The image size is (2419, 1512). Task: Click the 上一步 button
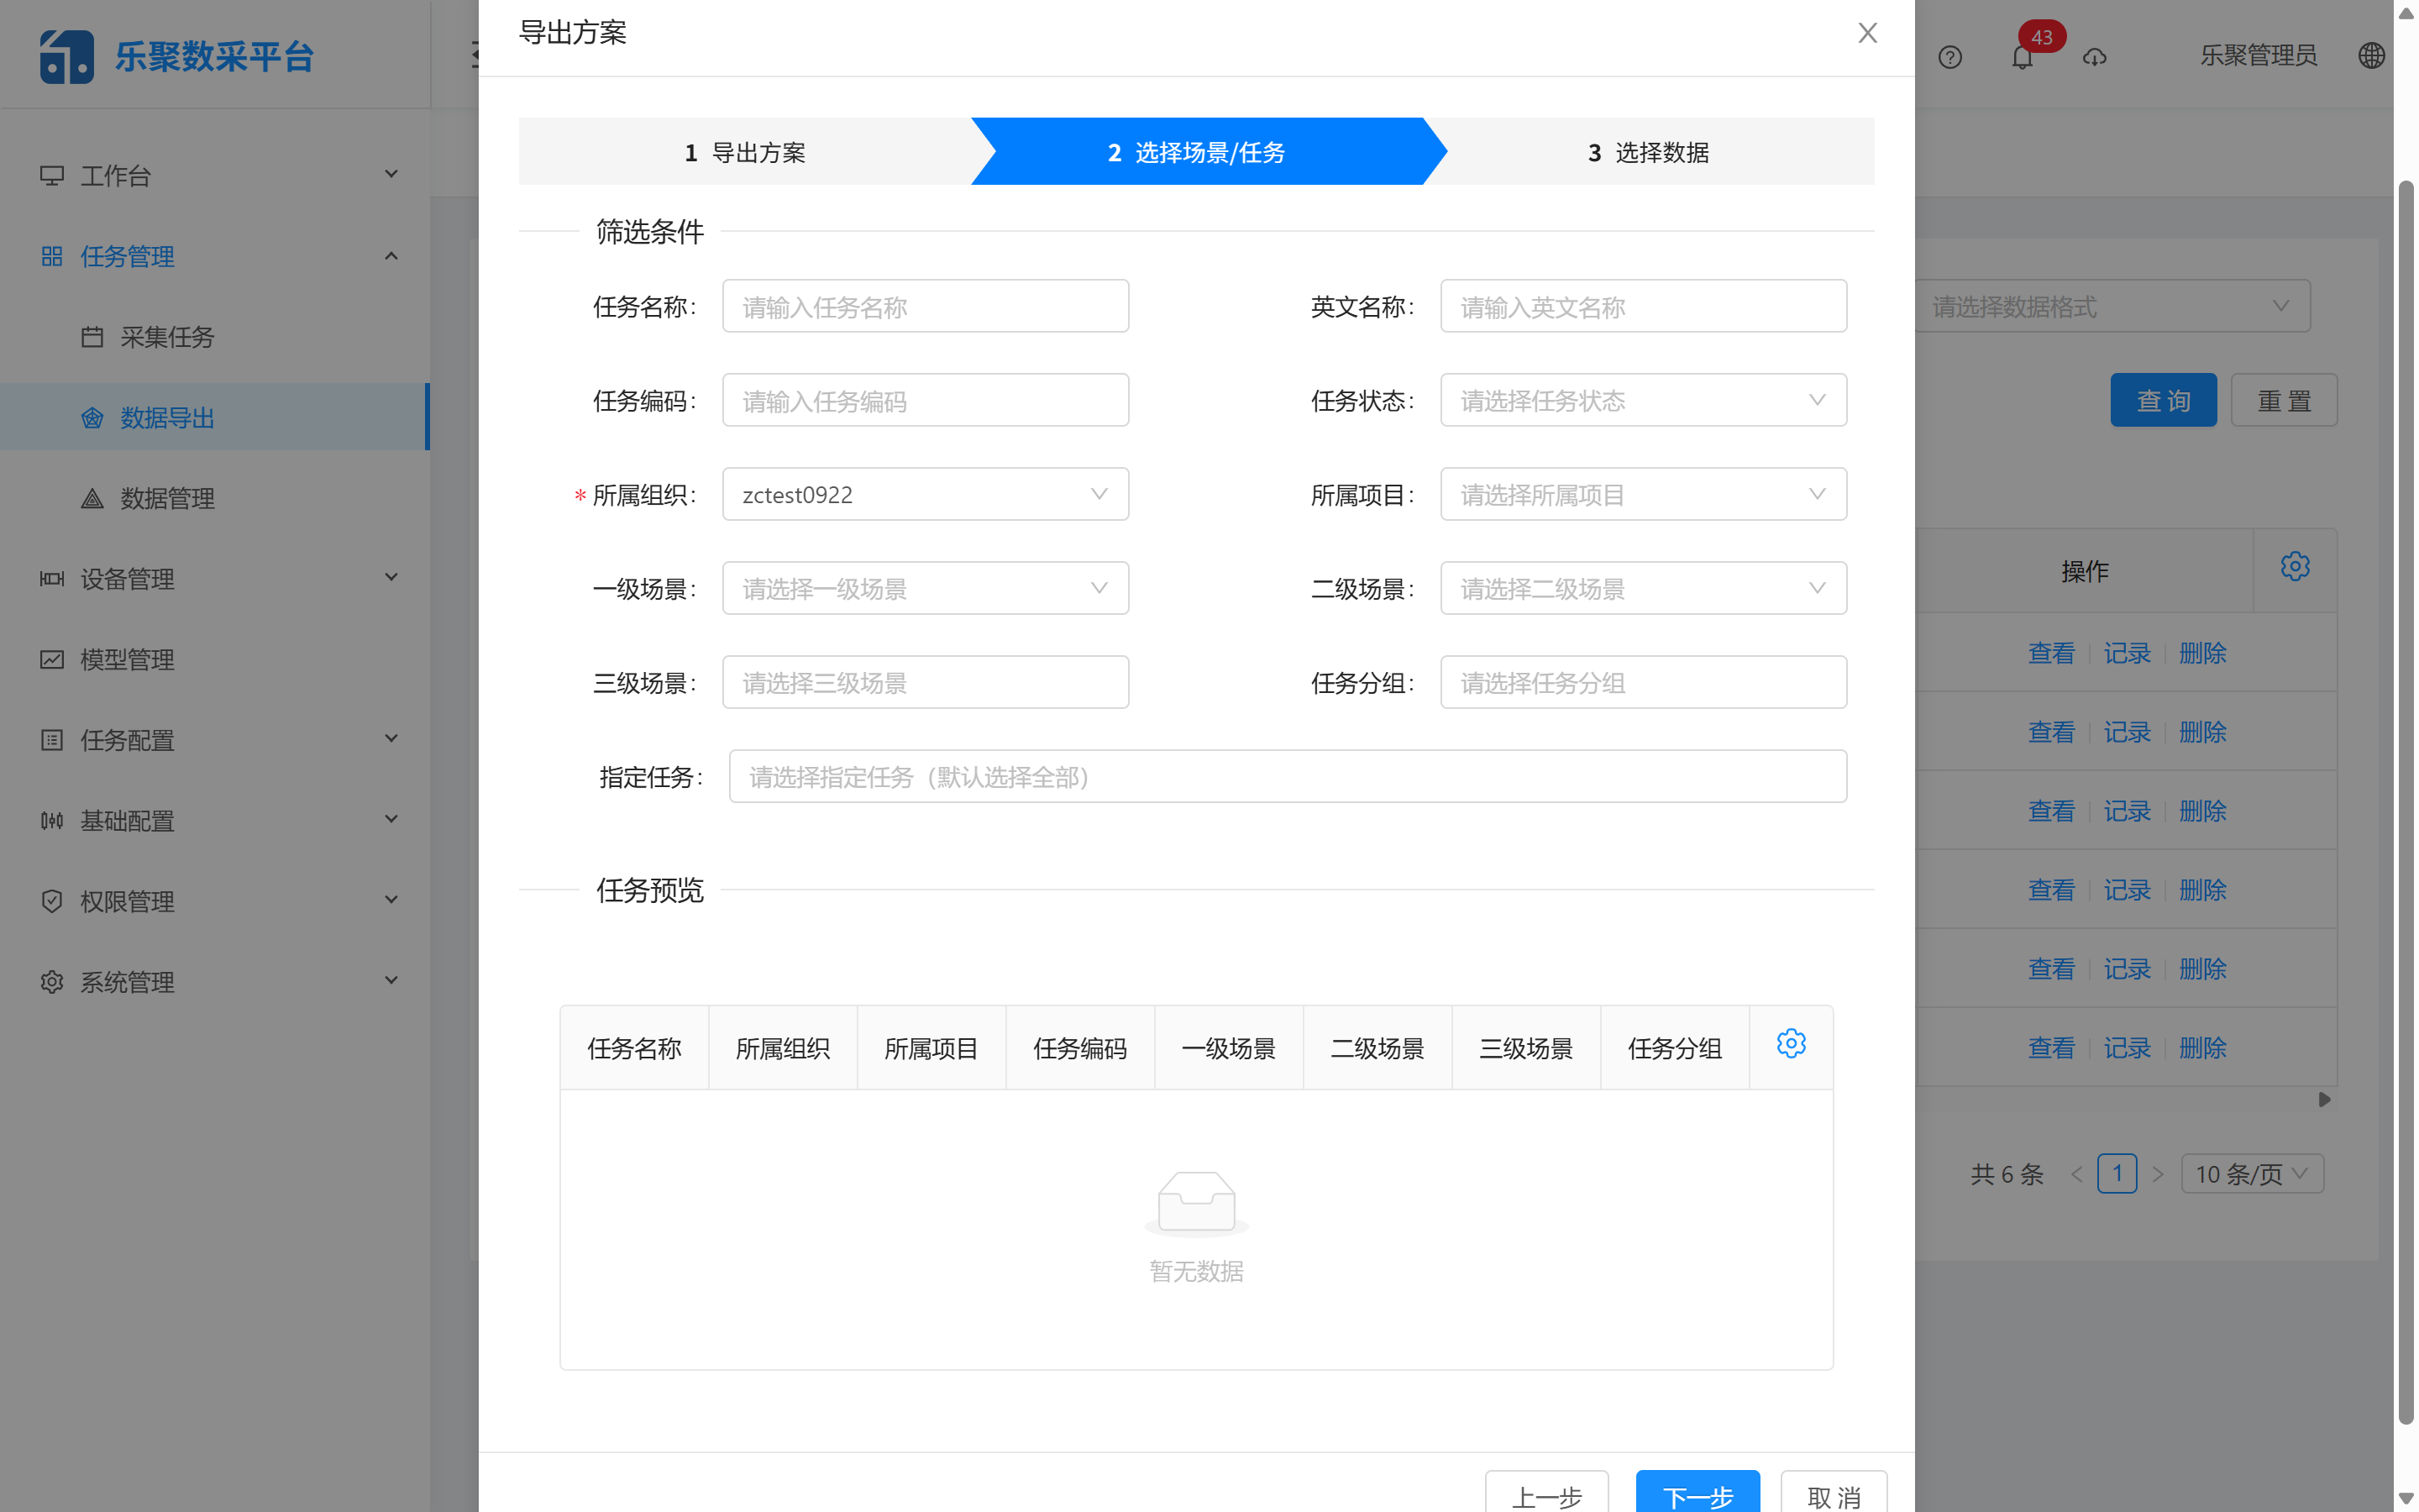[1546, 1497]
